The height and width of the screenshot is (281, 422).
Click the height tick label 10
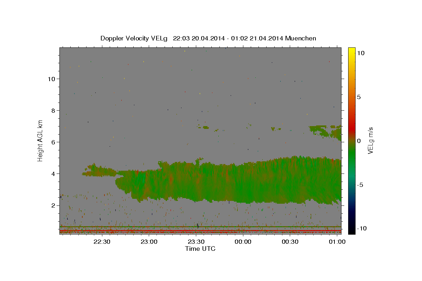(x=51, y=79)
